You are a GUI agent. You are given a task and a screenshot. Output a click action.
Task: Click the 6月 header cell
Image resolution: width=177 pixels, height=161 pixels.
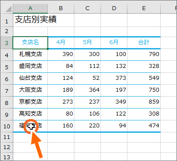pyautogui.click(x=114, y=43)
